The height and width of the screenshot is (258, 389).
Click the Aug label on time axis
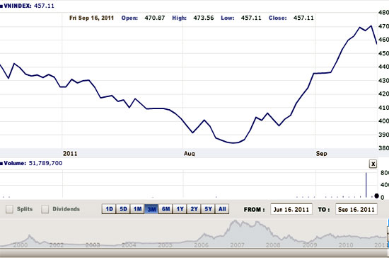(x=190, y=153)
